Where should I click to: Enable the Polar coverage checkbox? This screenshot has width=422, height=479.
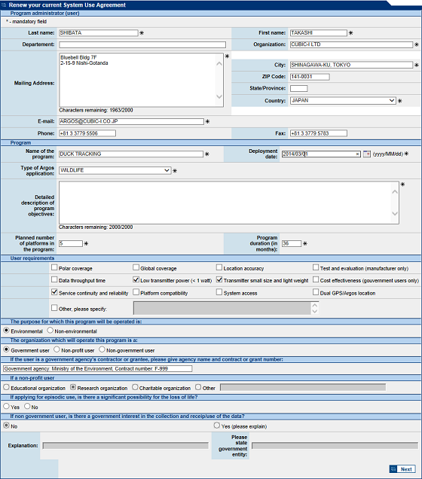(54, 267)
